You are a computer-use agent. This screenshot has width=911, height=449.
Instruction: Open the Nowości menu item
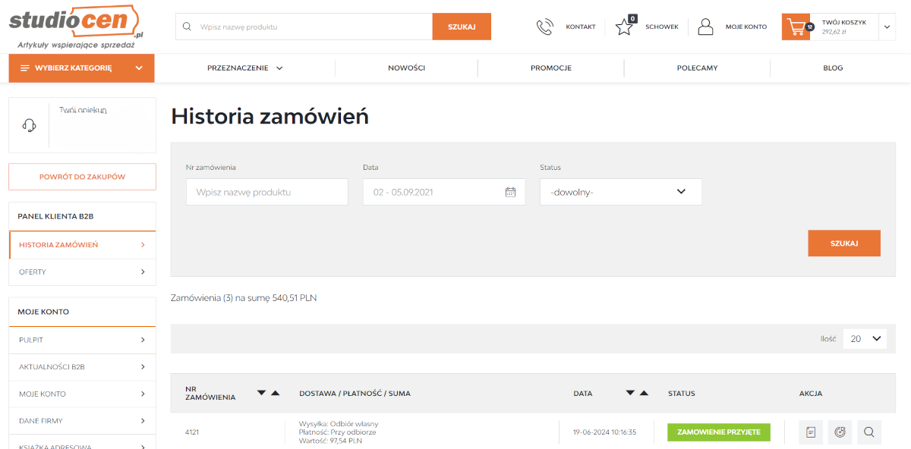tap(406, 68)
